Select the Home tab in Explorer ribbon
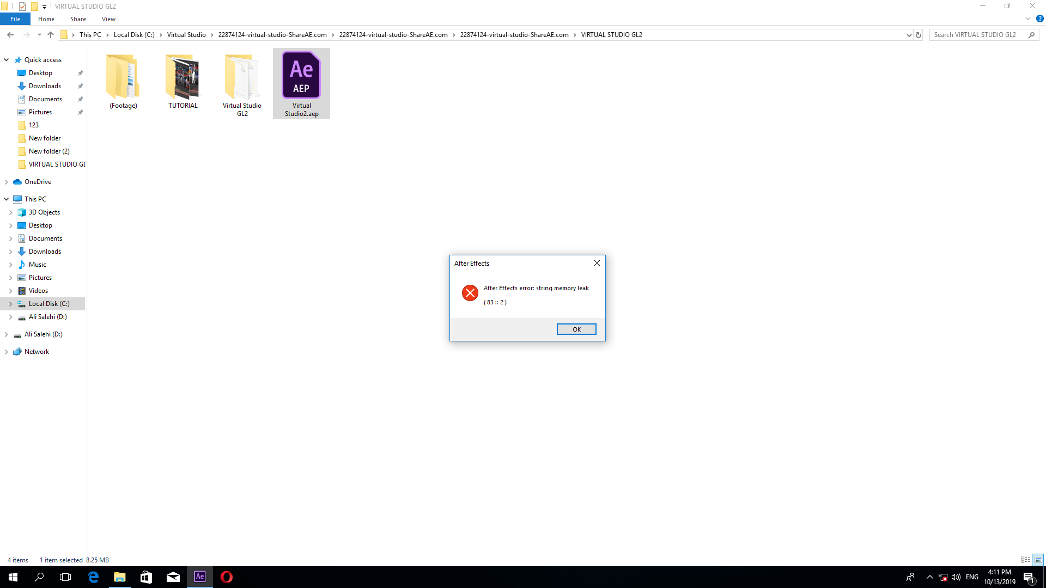 [45, 20]
